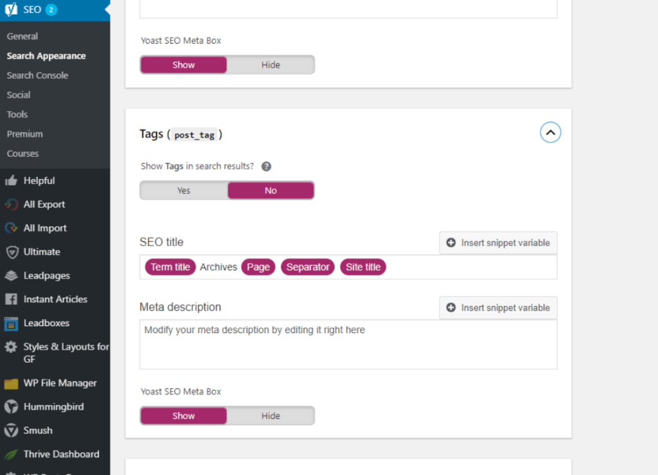Viewport: 658px width, 475px height.
Task: Click the WP File Manager folder icon
Action: click(11, 384)
